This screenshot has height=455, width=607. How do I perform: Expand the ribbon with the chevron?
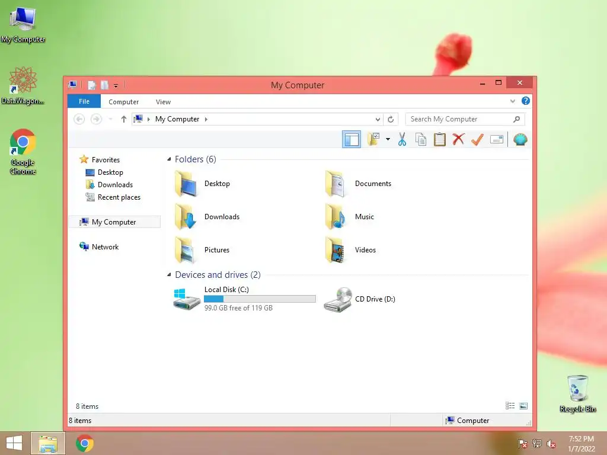tap(513, 101)
